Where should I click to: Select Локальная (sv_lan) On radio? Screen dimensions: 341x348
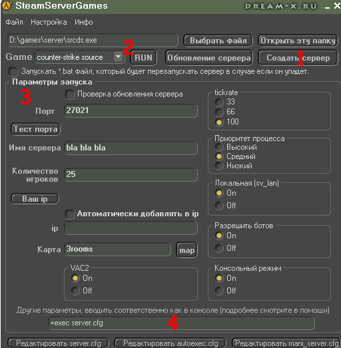pos(219,193)
